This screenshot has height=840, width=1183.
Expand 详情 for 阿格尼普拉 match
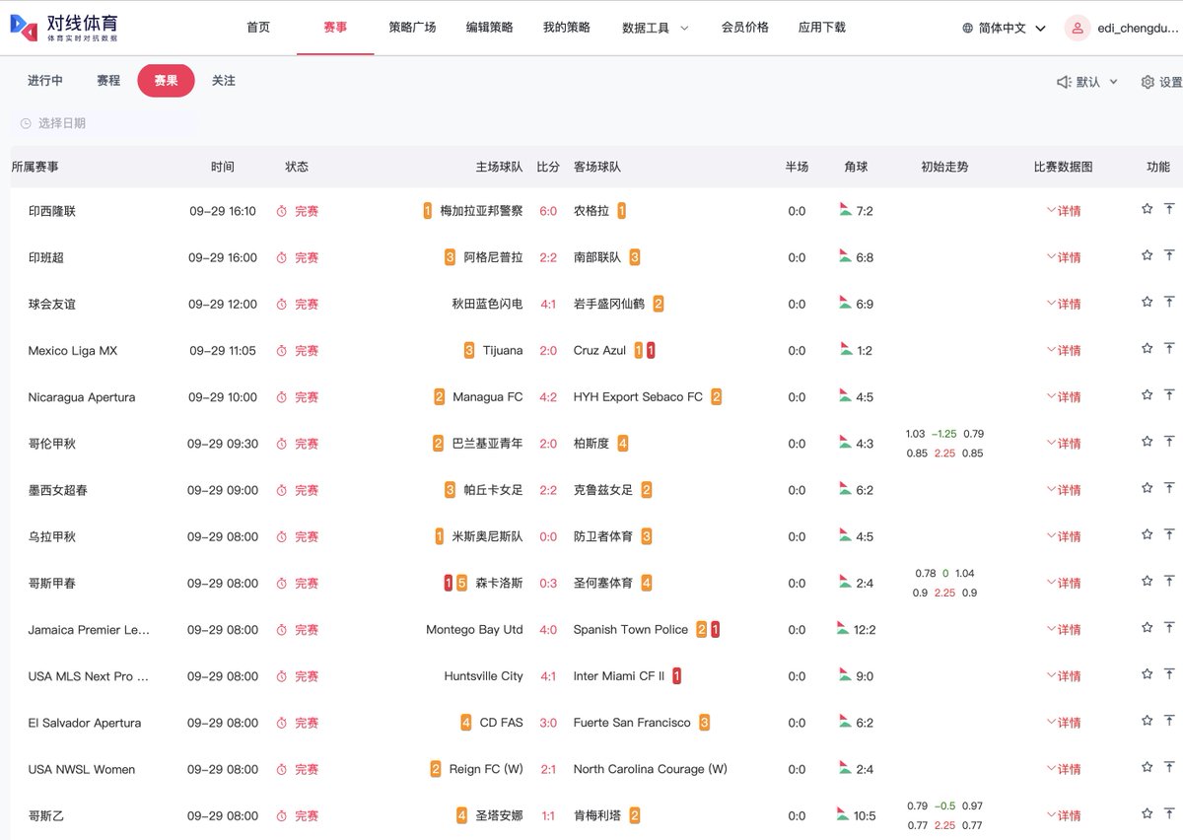point(1064,257)
